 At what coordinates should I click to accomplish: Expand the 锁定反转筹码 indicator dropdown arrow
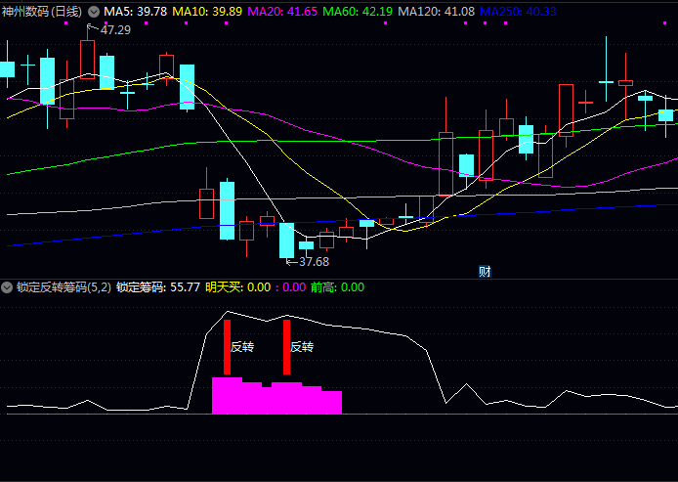(x=7, y=287)
